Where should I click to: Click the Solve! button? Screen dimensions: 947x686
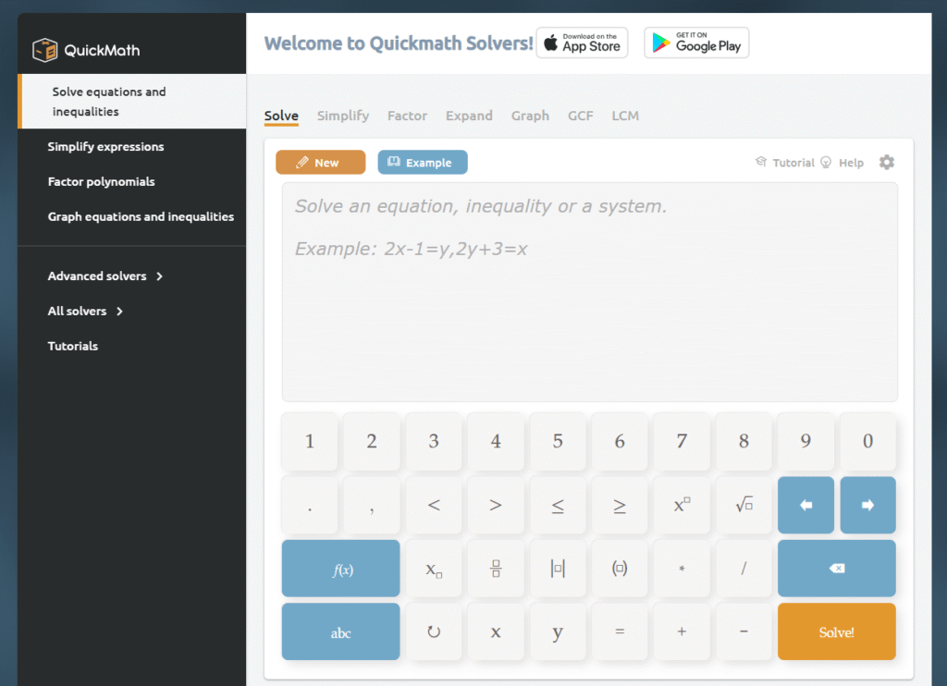(x=836, y=631)
